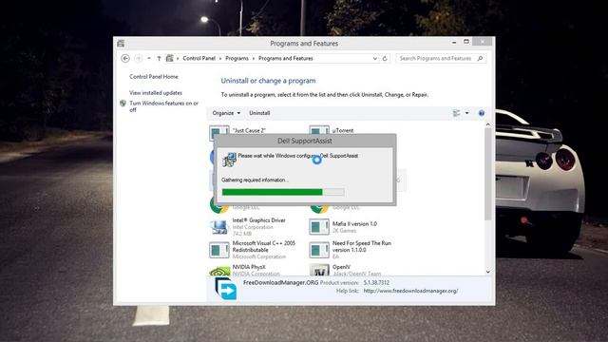Image resolution: width=608 pixels, height=342 pixels.
Task: Click the Control Panel icon in address bar
Action: 169,59
